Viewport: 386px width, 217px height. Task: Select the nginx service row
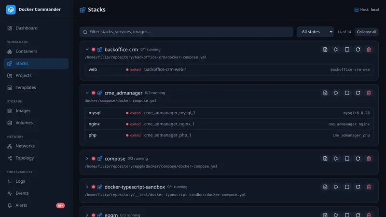point(229,124)
